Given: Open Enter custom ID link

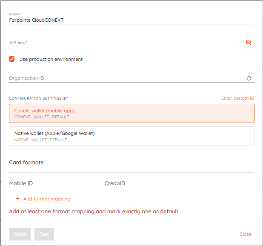Looking at the screenshot, I should 237,98.
